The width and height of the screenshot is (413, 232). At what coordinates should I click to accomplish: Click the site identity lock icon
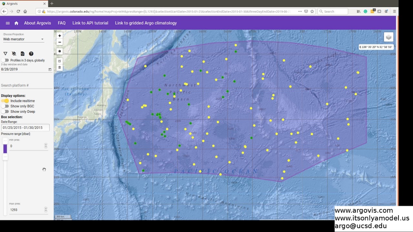tap(44, 11)
